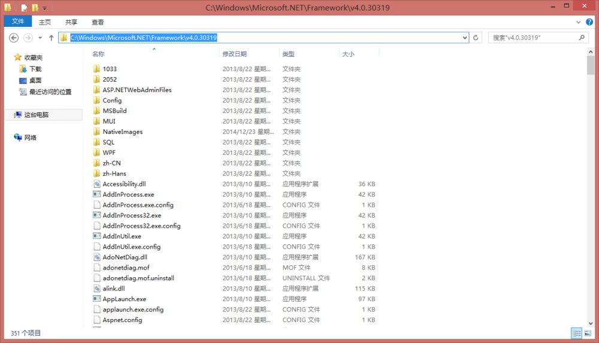Select AddInProcess32.exe.config file
The image size is (599, 343).
[x=141, y=226]
